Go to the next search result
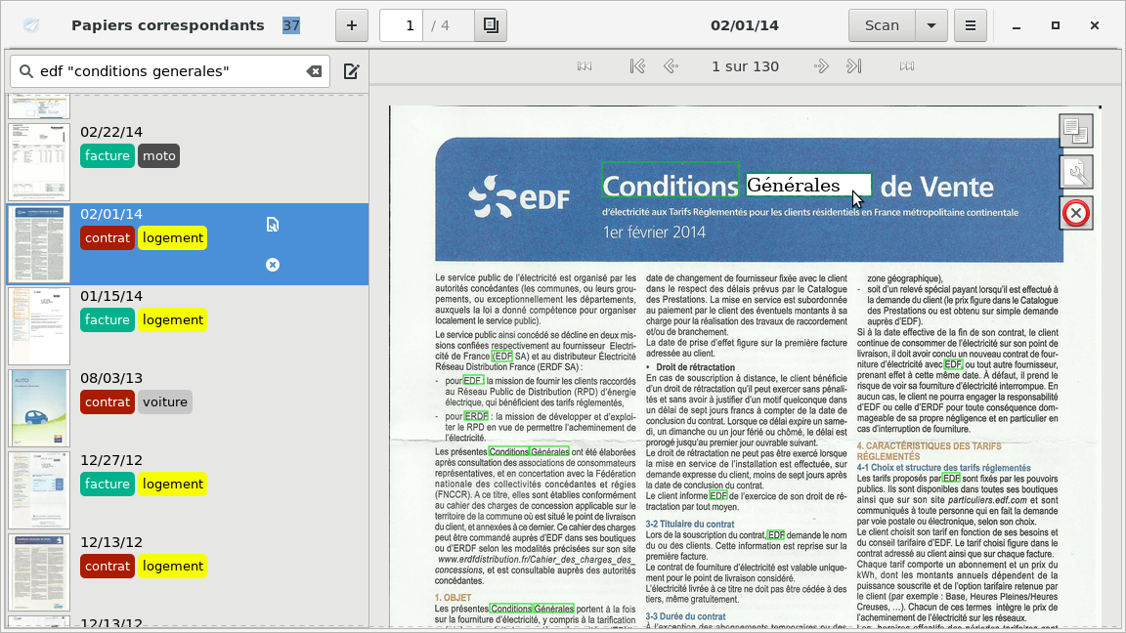 click(x=821, y=66)
